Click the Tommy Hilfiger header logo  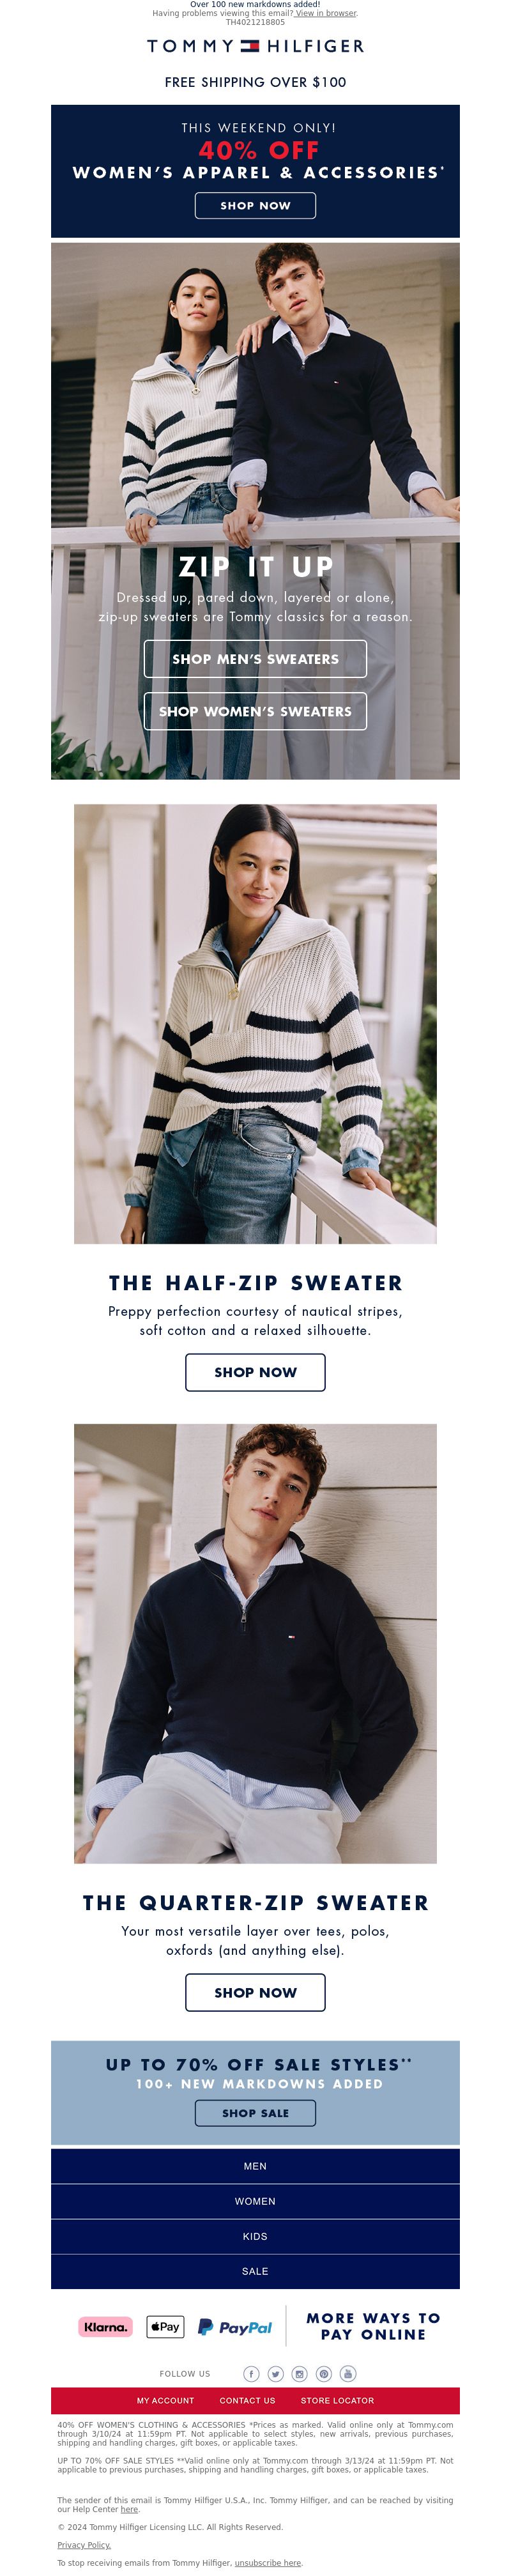(255, 46)
